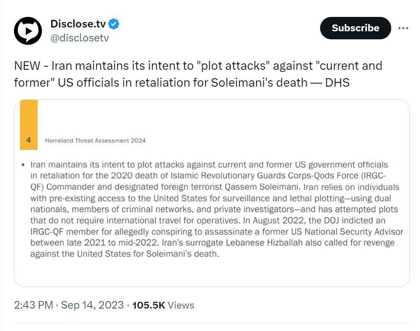Select the tweet's "NEW - Iran maintains" text line
The height and width of the screenshot is (331, 420).
tap(198, 66)
